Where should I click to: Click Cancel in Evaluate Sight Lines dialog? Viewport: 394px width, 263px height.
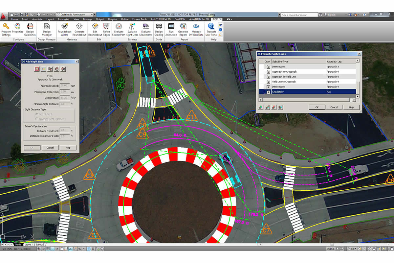click(334, 107)
